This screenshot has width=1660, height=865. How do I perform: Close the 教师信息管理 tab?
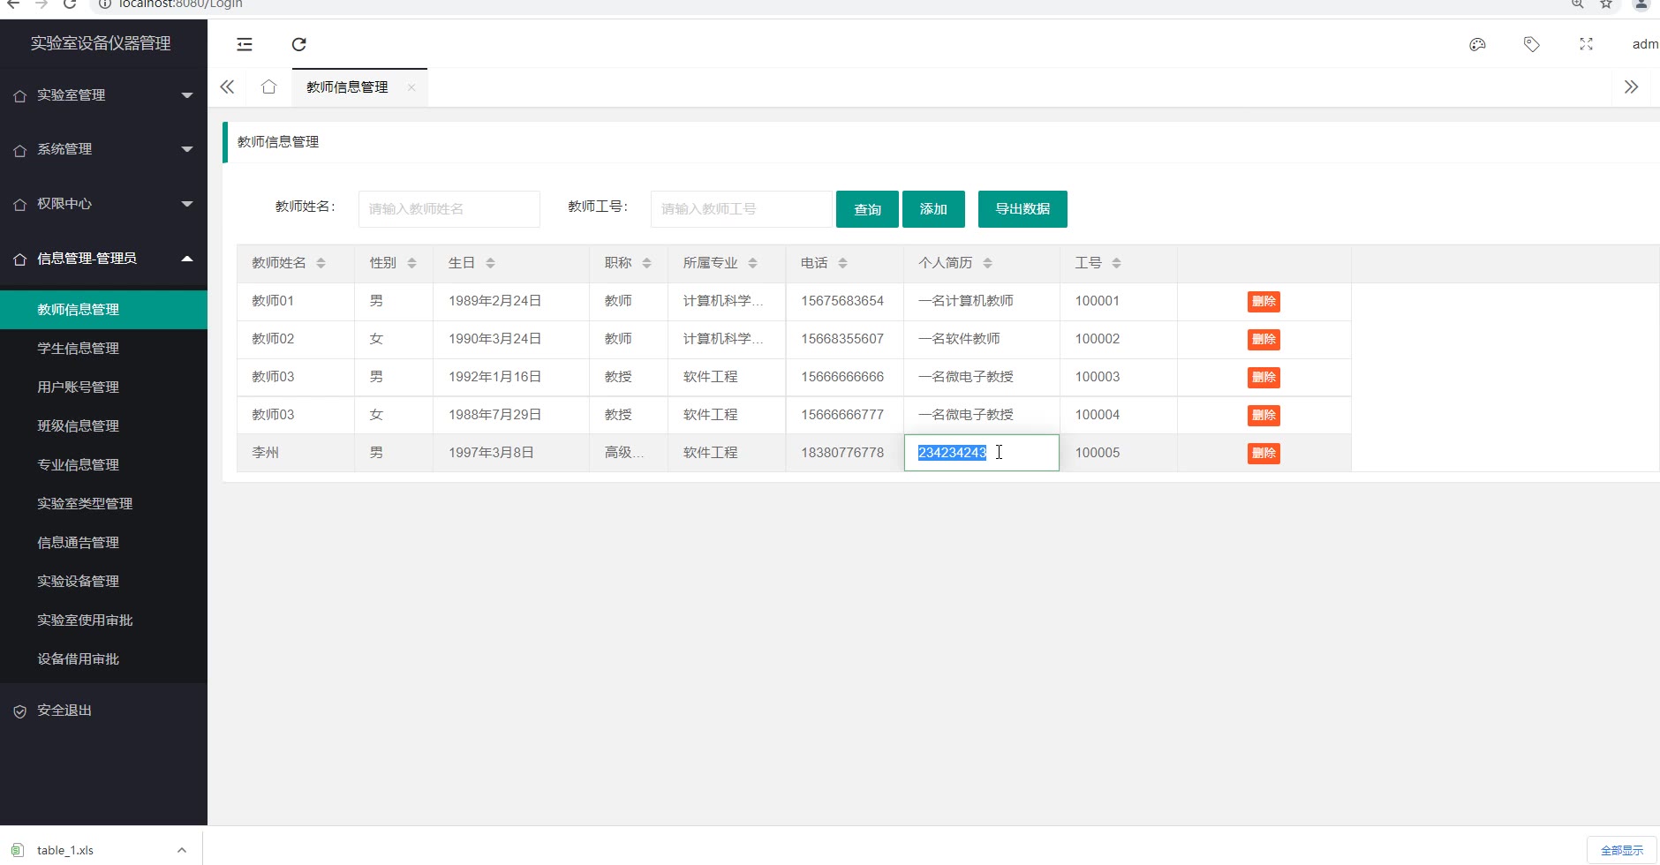pyautogui.click(x=411, y=87)
